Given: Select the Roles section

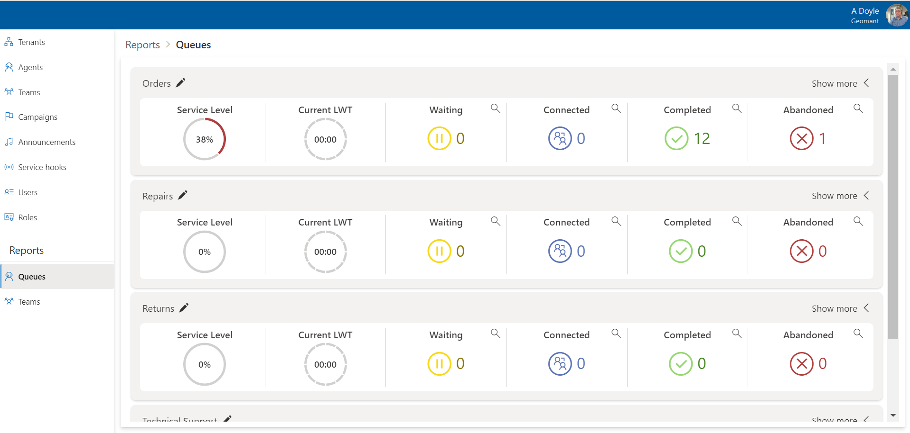Looking at the screenshot, I should click(x=28, y=217).
